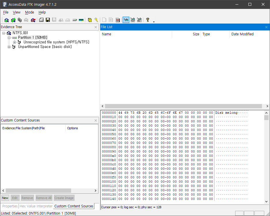Sort file list by Type column

(x=215, y=34)
